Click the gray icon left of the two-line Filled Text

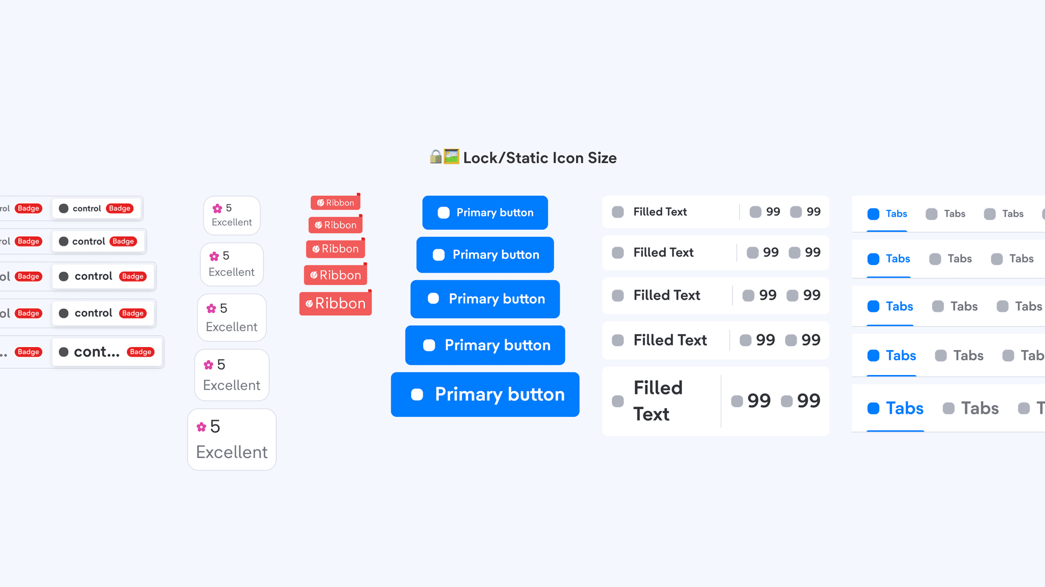(618, 401)
